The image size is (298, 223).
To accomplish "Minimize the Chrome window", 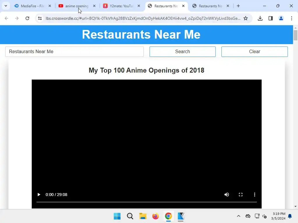I will (x=264, y=6).
